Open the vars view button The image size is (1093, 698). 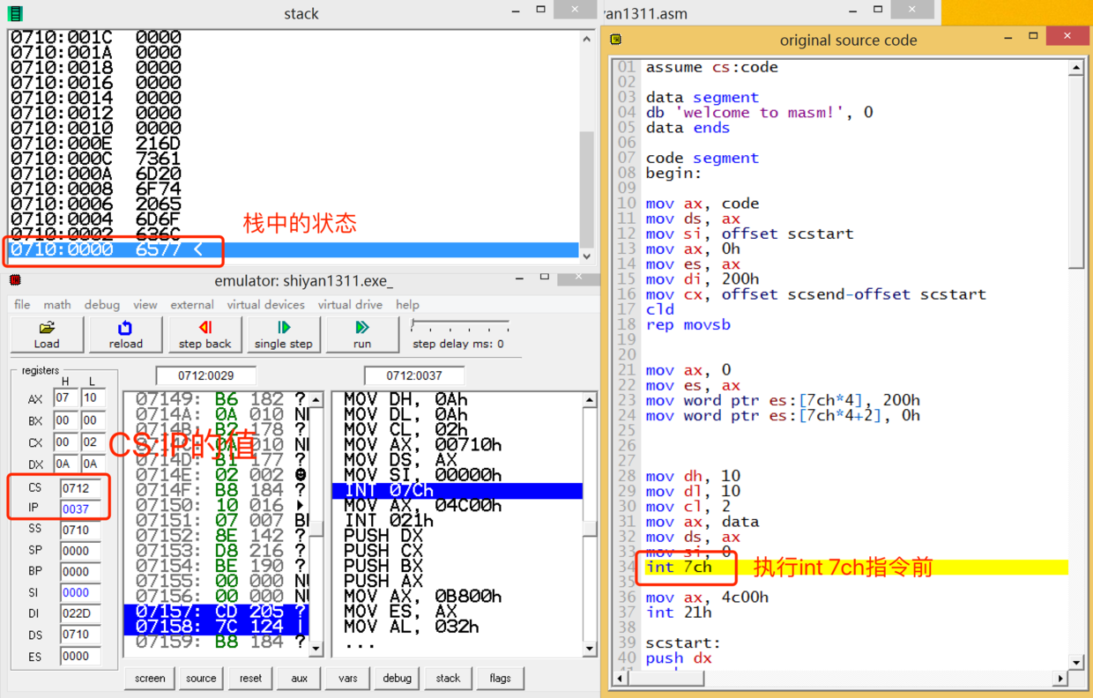[x=348, y=678]
